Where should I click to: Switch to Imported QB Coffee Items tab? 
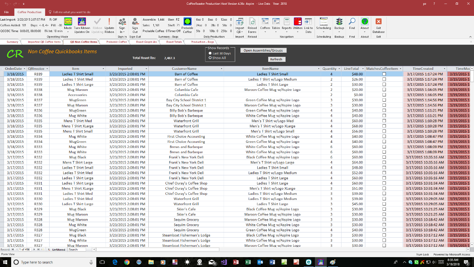point(44,42)
